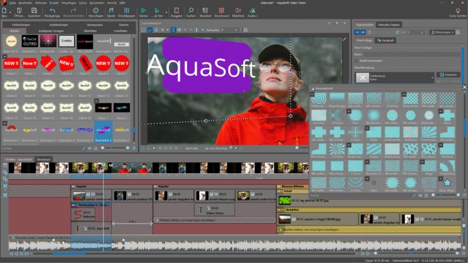Viewport: 468px width, 263px height.
Task: Click the Suchen magnifier icon
Action: 191,11
